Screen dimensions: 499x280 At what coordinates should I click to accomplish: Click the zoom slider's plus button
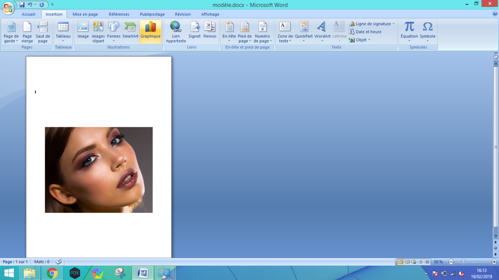494,262
